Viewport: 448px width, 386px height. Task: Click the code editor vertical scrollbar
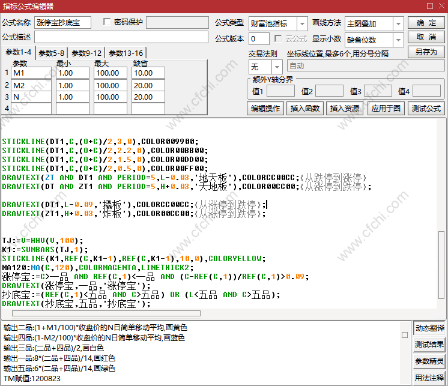(441, 265)
